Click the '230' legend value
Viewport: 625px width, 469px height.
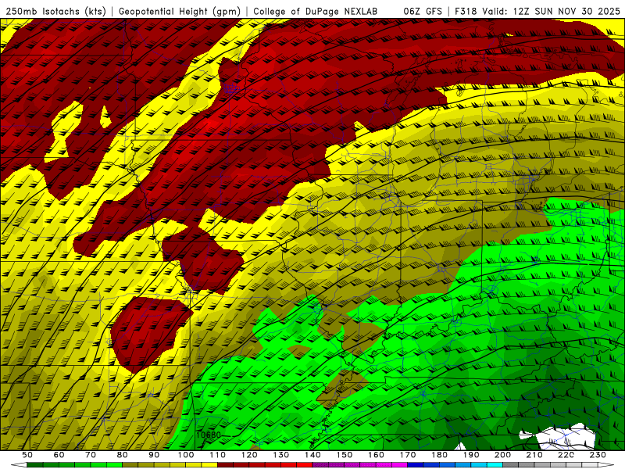point(598,455)
